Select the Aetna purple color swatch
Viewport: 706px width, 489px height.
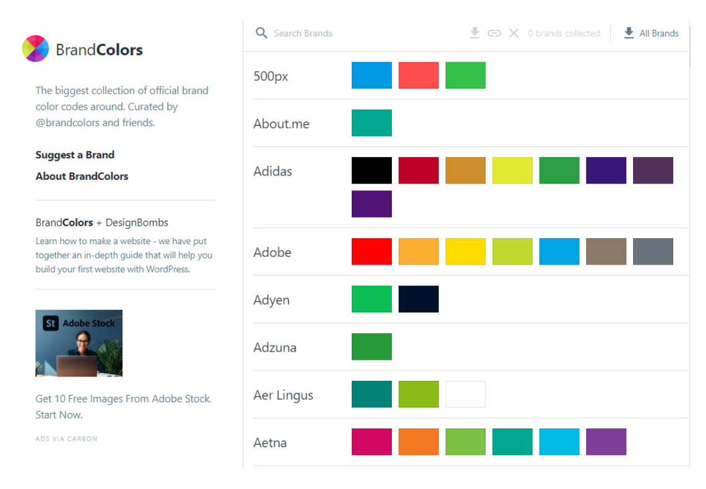[606, 442]
